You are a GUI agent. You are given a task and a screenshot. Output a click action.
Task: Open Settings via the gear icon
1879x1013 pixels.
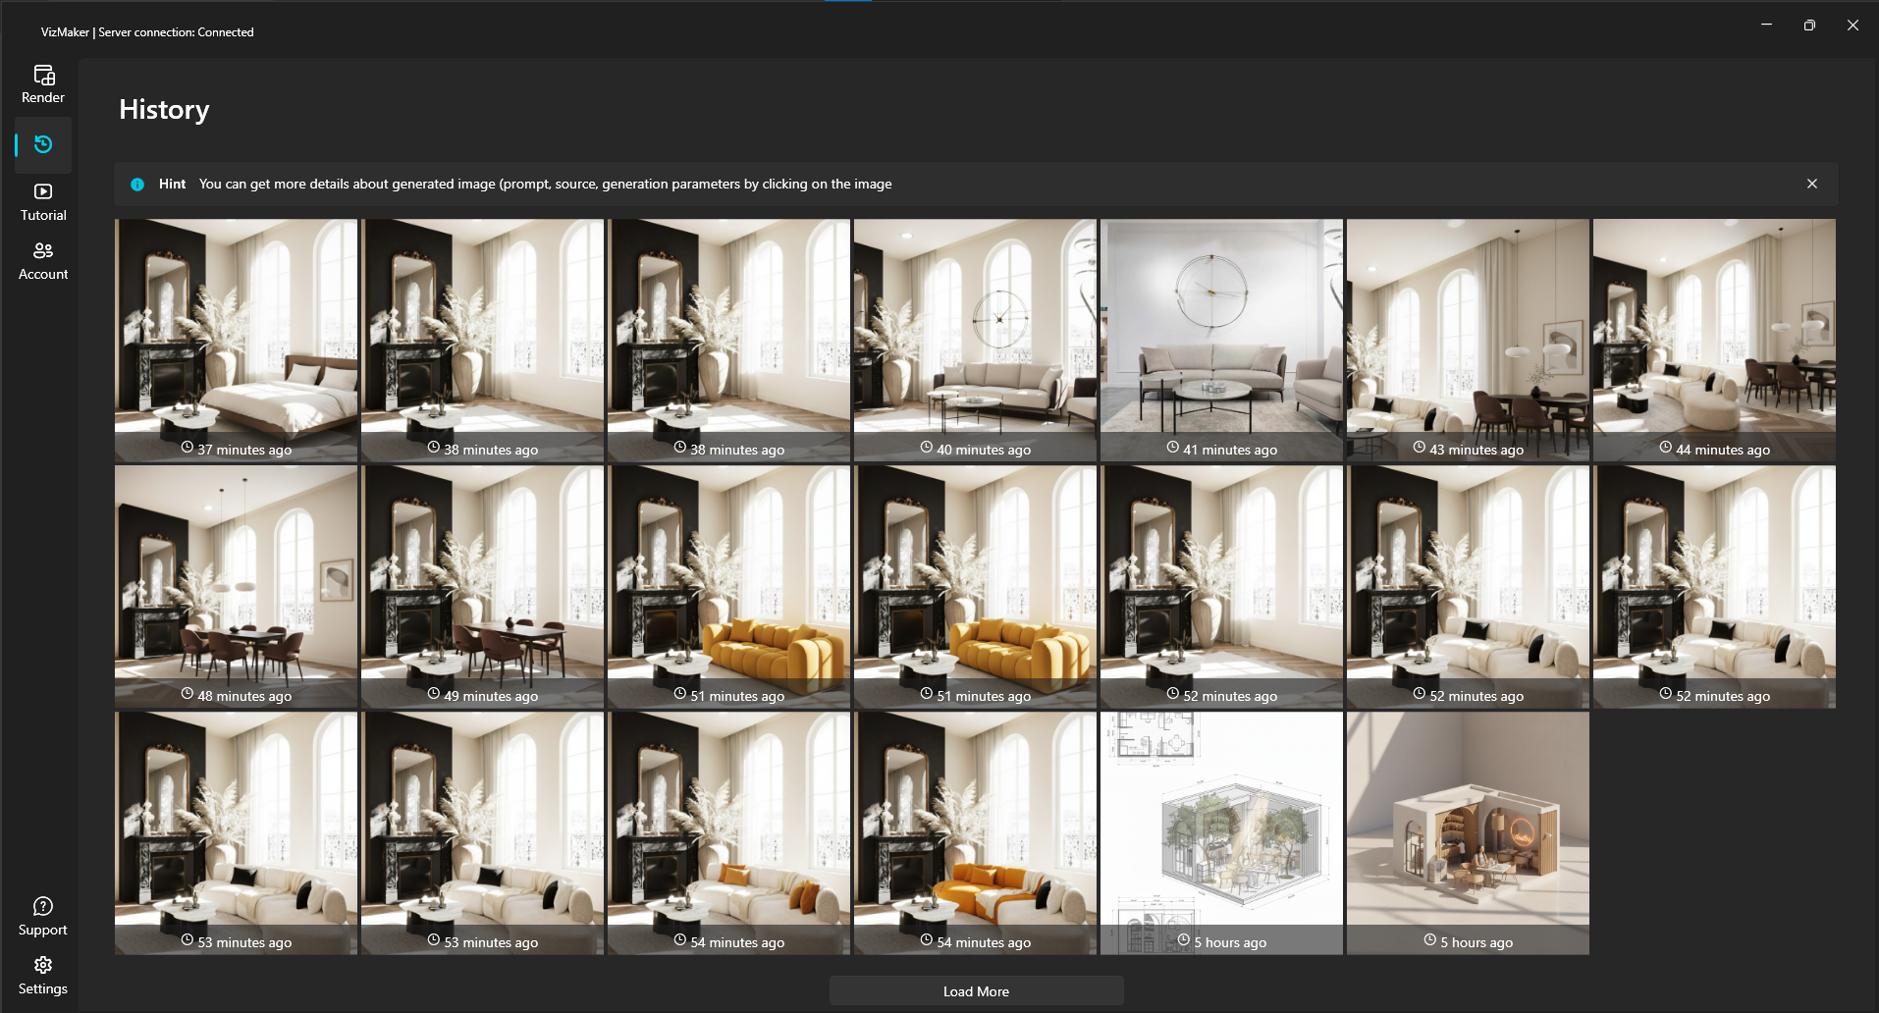(x=42, y=963)
